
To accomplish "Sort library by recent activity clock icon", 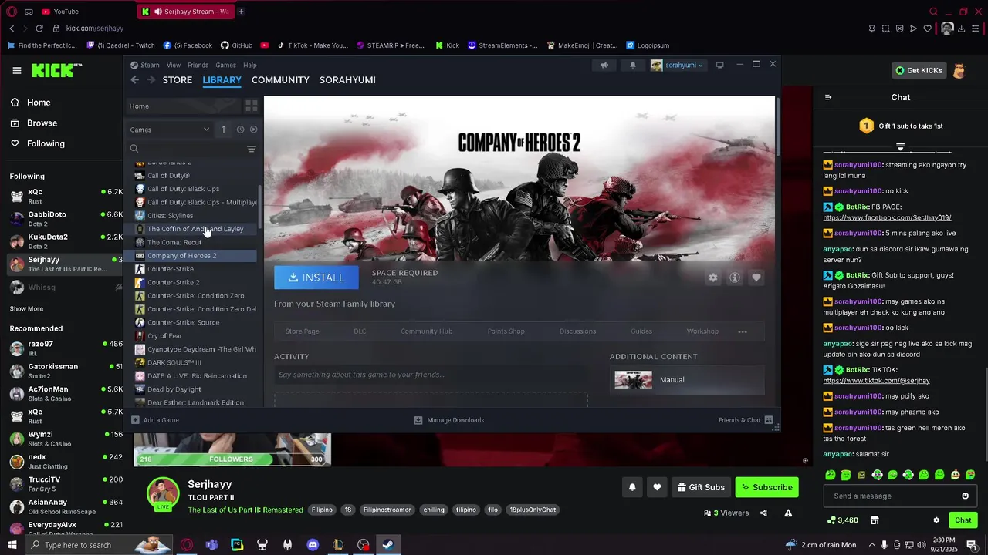I will tap(240, 129).
